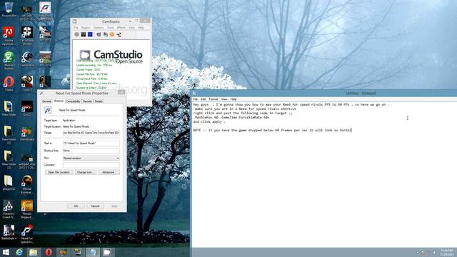
Task: Select the Adobe Application Manager desktop icon
Action: pyautogui.click(x=9, y=36)
